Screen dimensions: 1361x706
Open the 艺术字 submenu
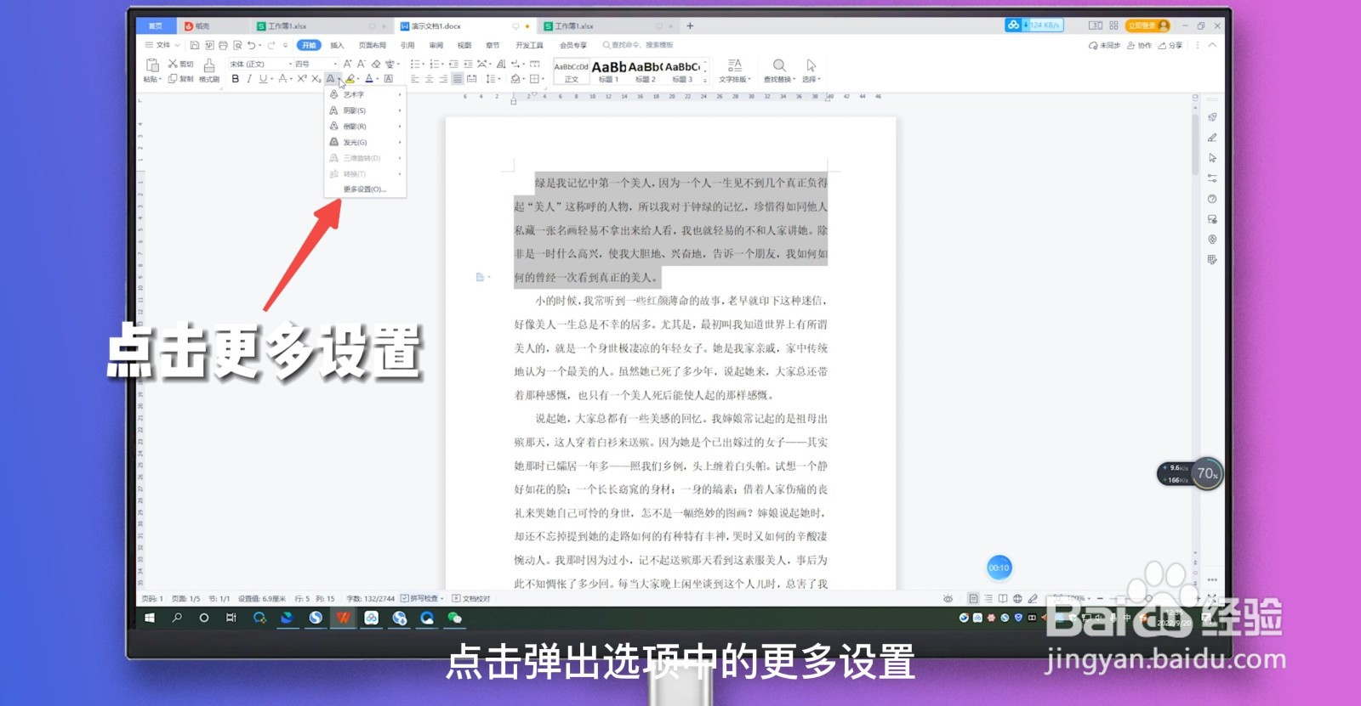364,94
